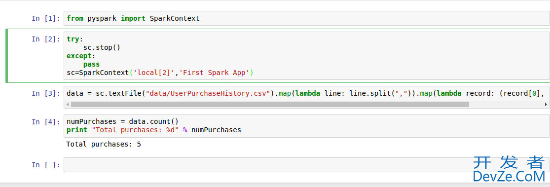Place cursor on the 'pass' keyword line
Viewport: 550px width, 187px height.
(x=91, y=65)
